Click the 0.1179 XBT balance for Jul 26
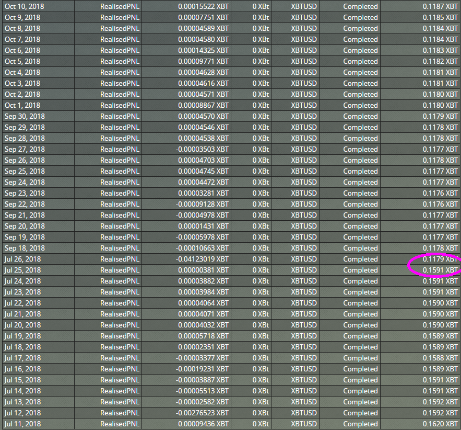Image resolution: width=461 pixels, height=430 pixels. (x=440, y=259)
